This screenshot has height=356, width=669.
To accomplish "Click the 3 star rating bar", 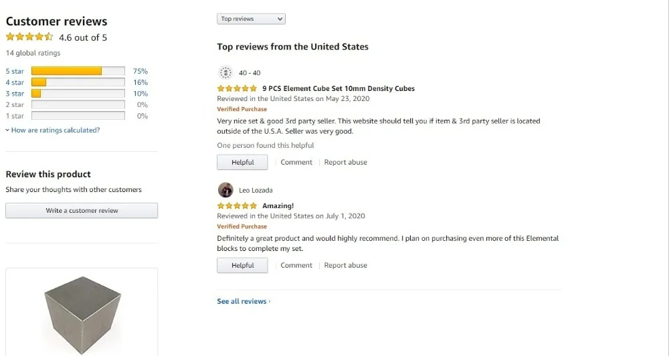I will (x=78, y=94).
